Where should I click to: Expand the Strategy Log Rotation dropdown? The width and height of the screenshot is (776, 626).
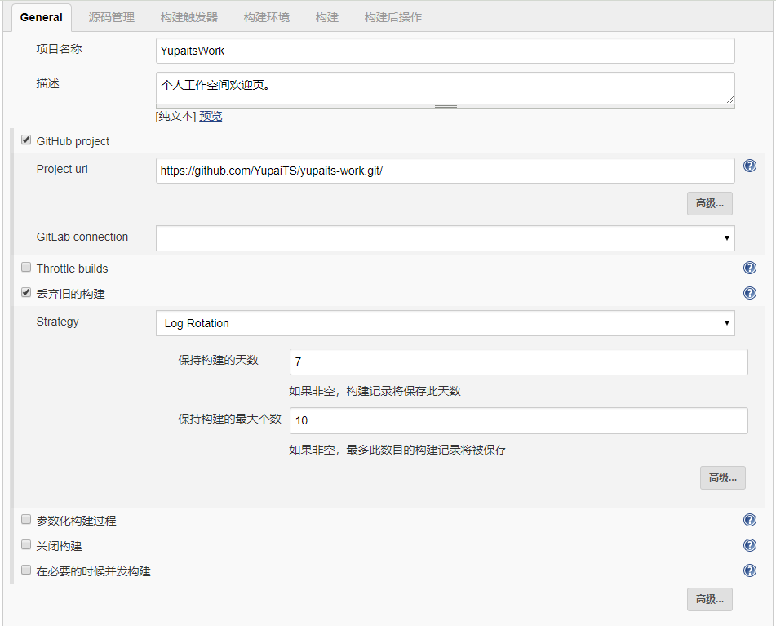pos(445,323)
